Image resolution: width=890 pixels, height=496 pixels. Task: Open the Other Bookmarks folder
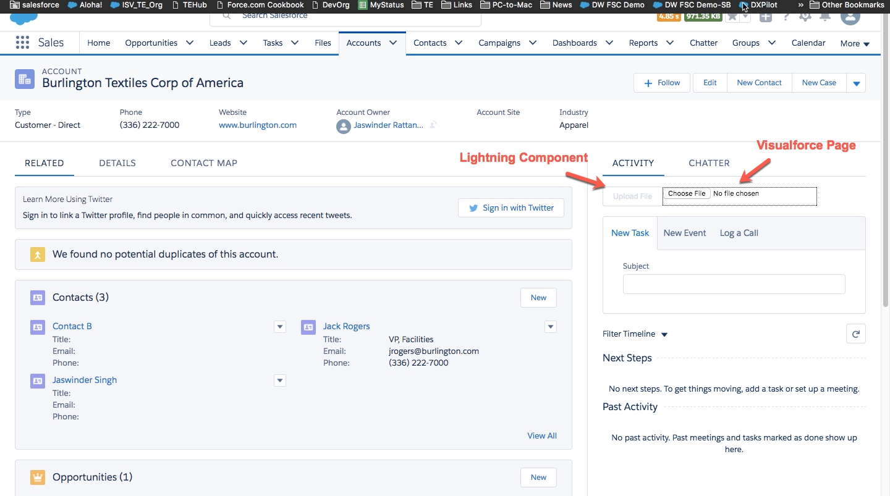[847, 5]
